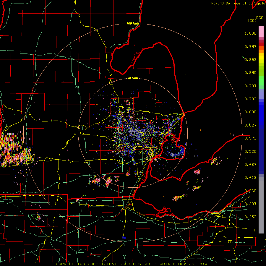Select the 0.253 legend value
The height and width of the screenshot is (266, 266).
pos(250,217)
